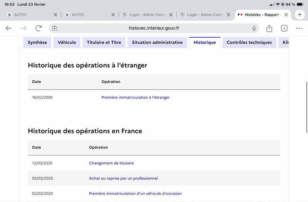Open the share sheet icon
The width and height of the screenshot is (308, 202).
[x=269, y=28]
